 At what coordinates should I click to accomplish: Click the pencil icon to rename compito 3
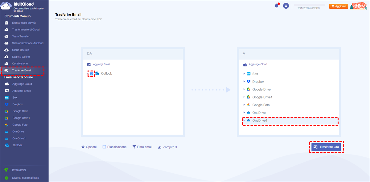(160, 147)
